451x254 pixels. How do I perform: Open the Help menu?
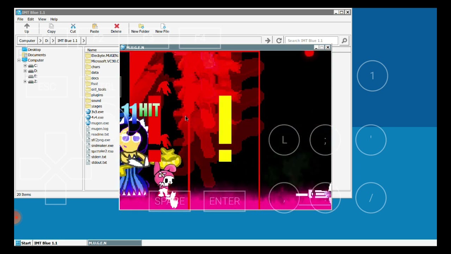(54, 19)
